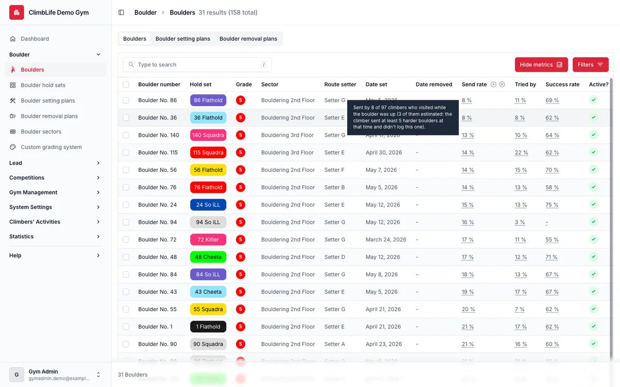The height and width of the screenshot is (387, 620).
Task: Click the green active checkmark for Boulder No. 72
Action: (594, 239)
